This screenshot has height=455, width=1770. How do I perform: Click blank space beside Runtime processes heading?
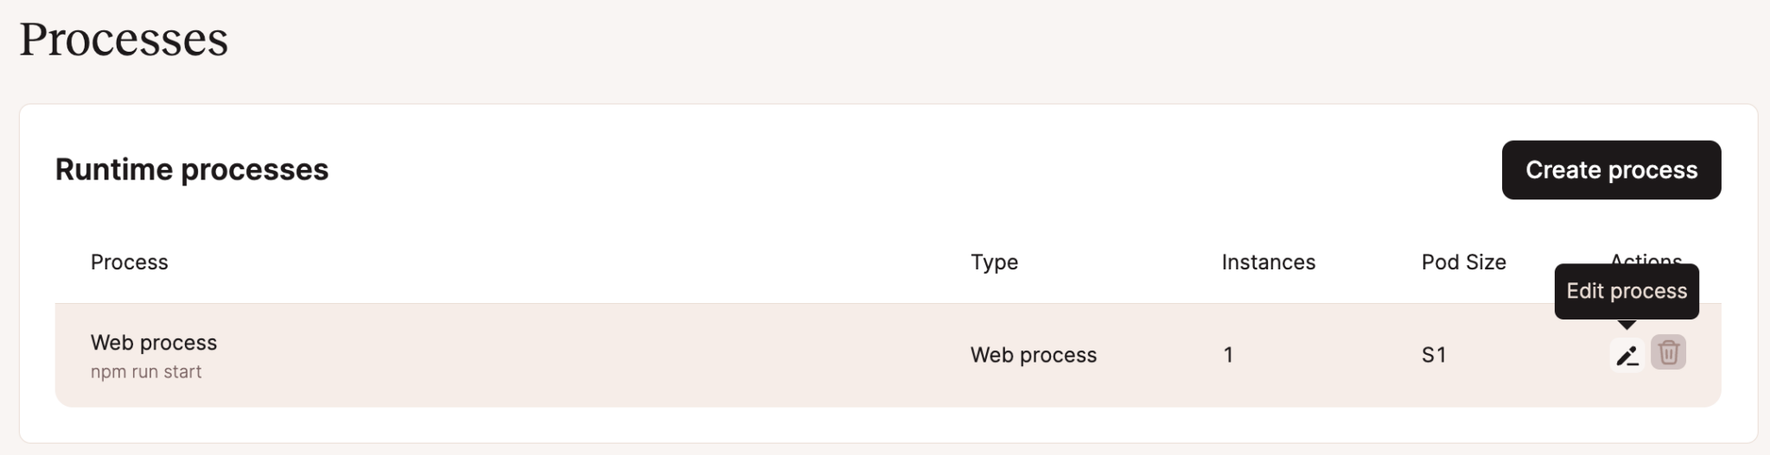pyautogui.click(x=864, y=170)
